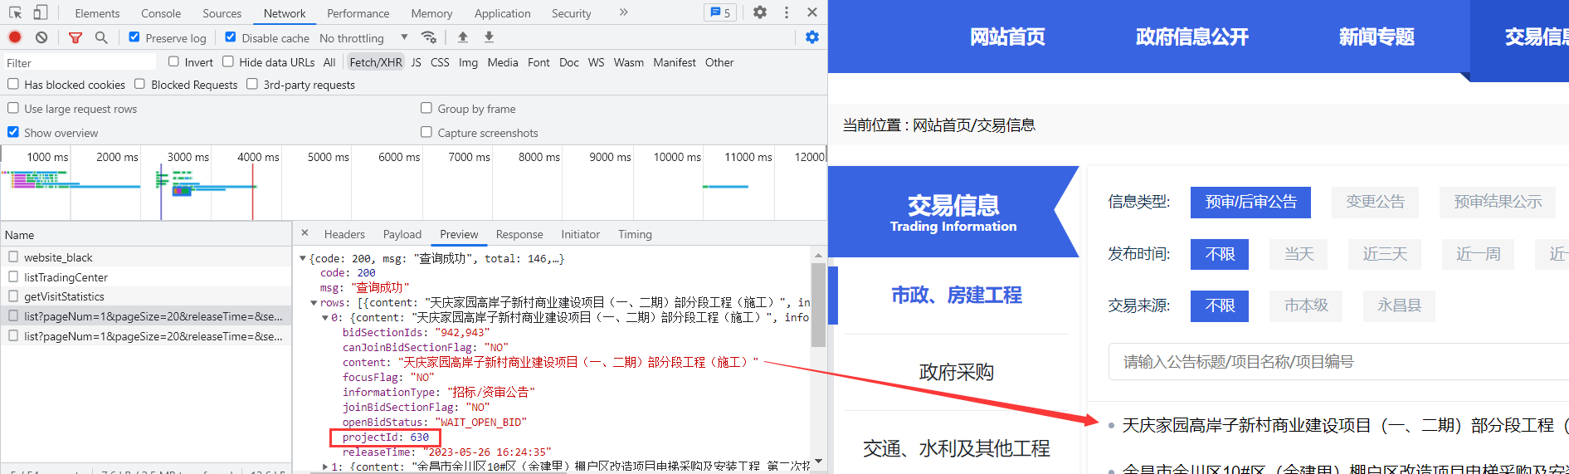This screenshot has width=1569, height=474.
Task: Stop recording network log
Action: click(x=15, y=37)
